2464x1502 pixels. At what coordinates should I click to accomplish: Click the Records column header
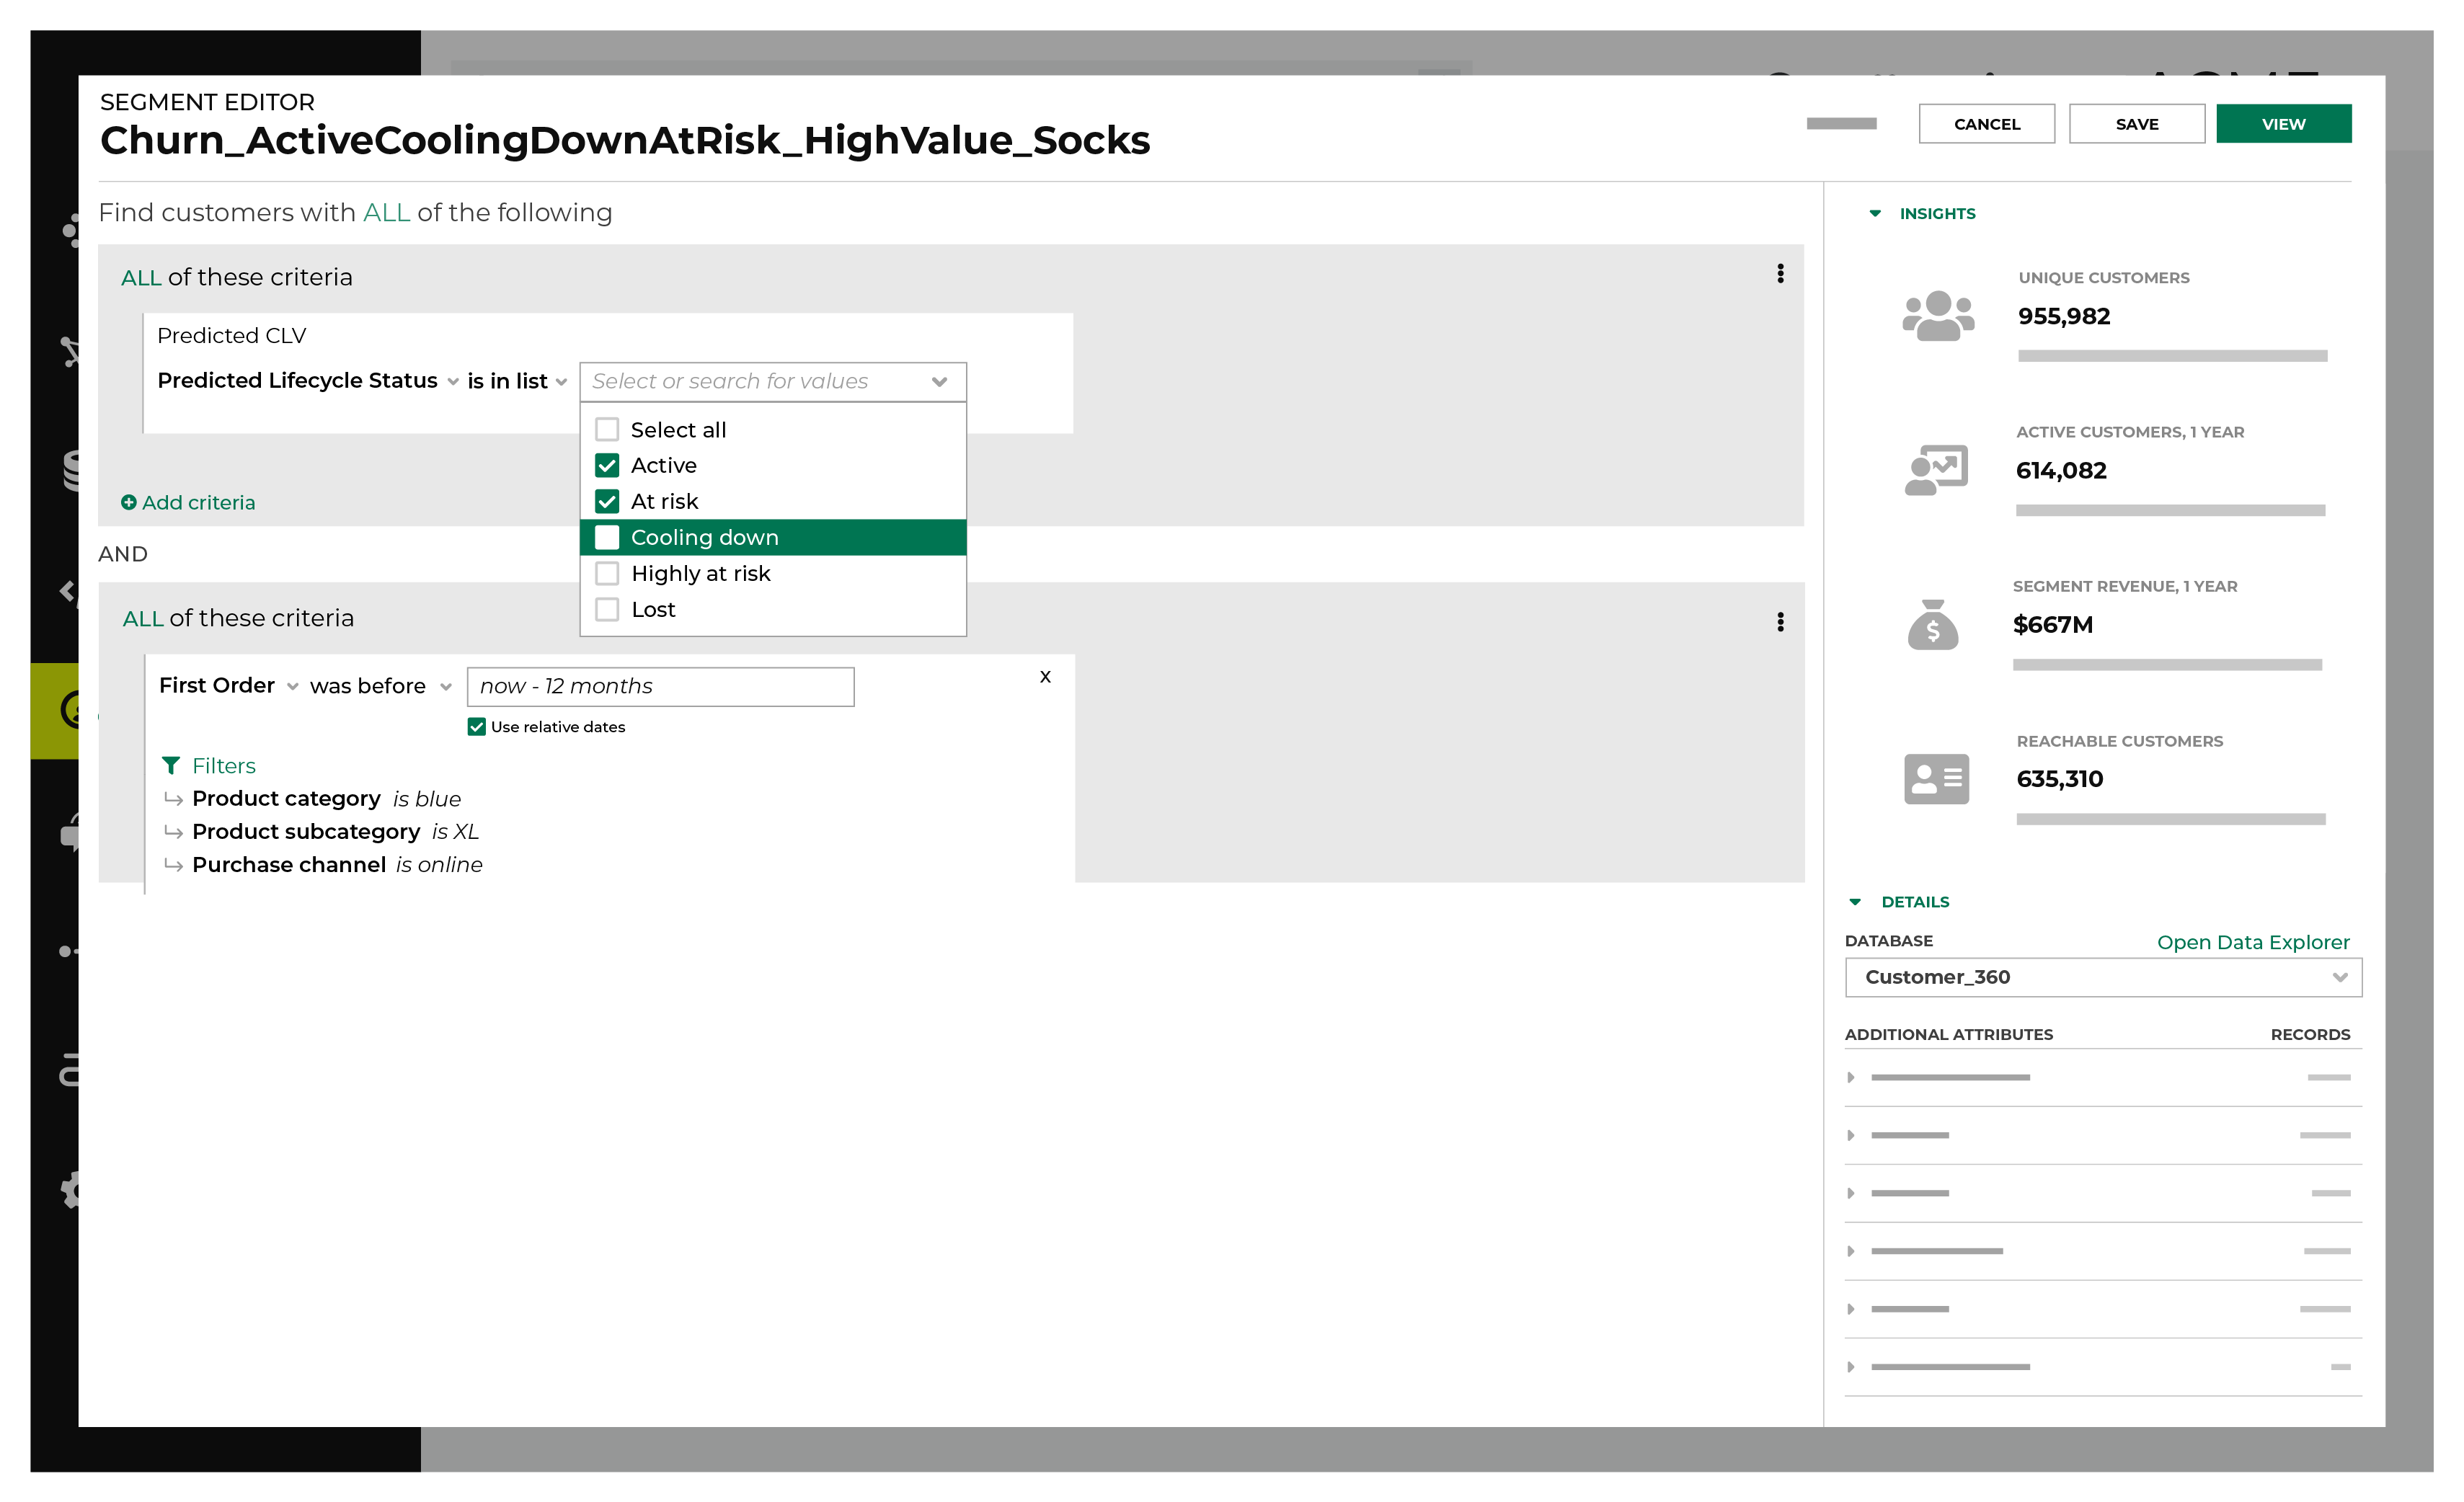pyautogui.click(x=2310, y=1034)
